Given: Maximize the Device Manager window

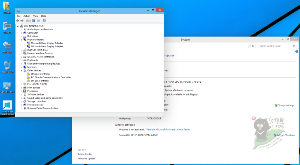Looking at the screenshot, I should 153,10.
